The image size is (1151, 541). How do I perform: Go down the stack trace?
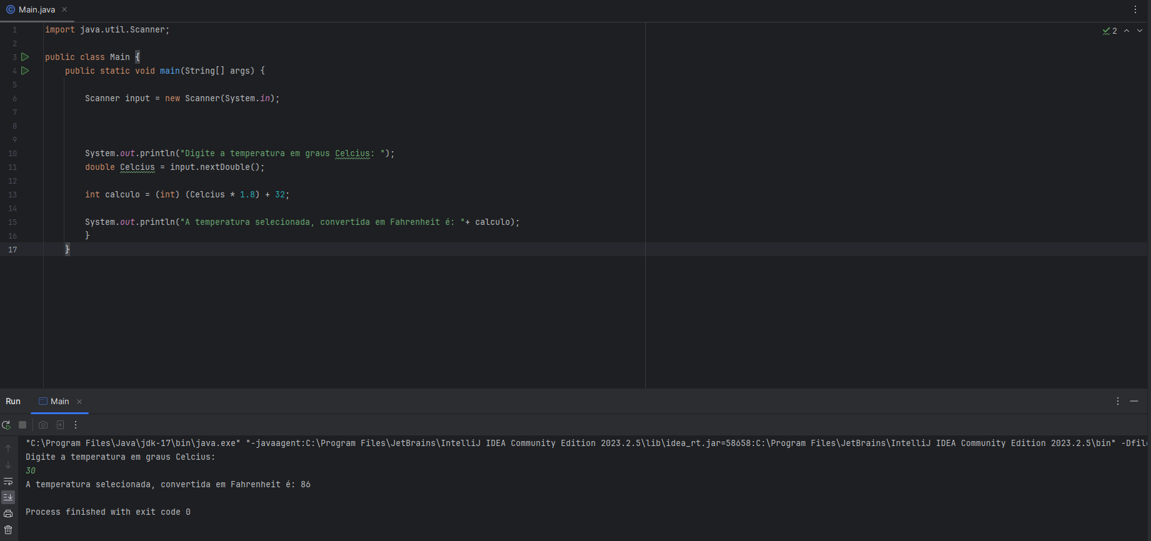[x=8, y=465]
